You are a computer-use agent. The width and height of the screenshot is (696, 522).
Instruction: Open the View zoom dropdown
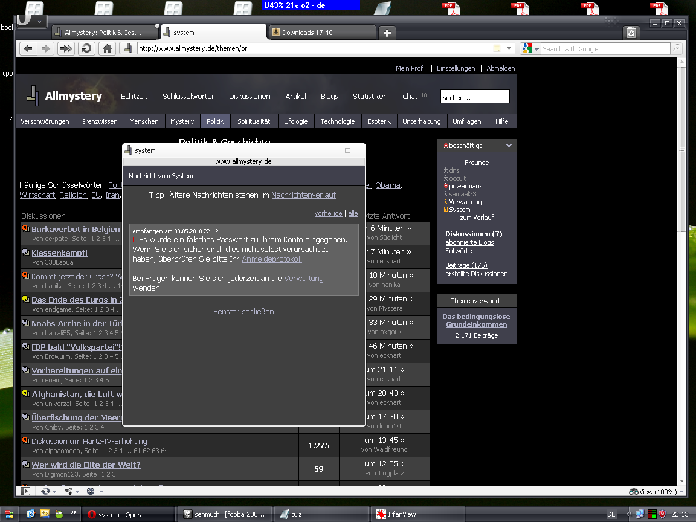click(x=681, y=491)
